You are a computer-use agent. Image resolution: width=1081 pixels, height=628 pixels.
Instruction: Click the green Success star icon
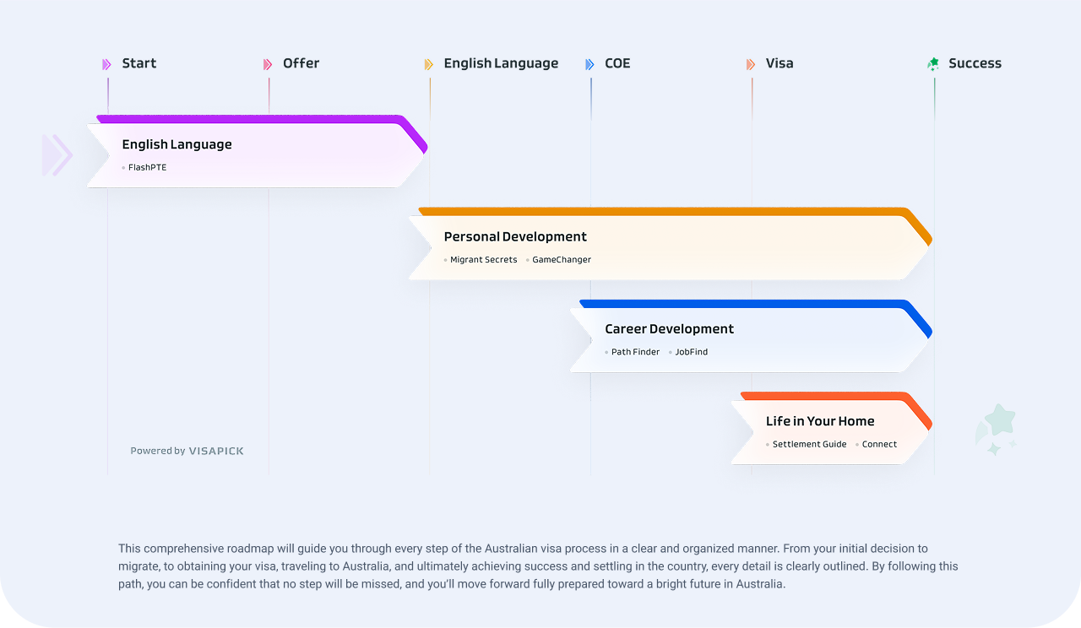coord(933,64)
